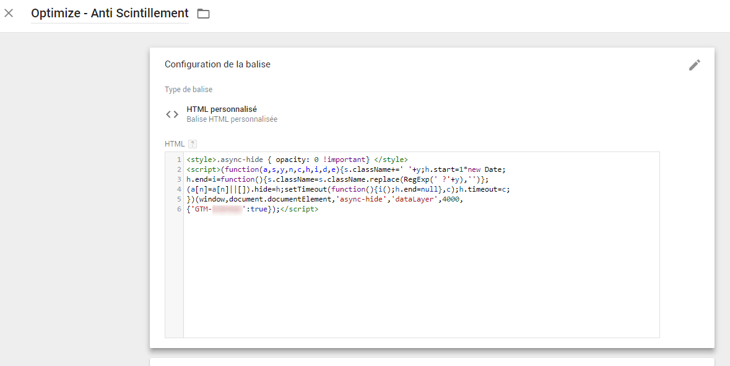
Task: Select the HTML personnalisé tag type
Action: click(x=222, y=109)
